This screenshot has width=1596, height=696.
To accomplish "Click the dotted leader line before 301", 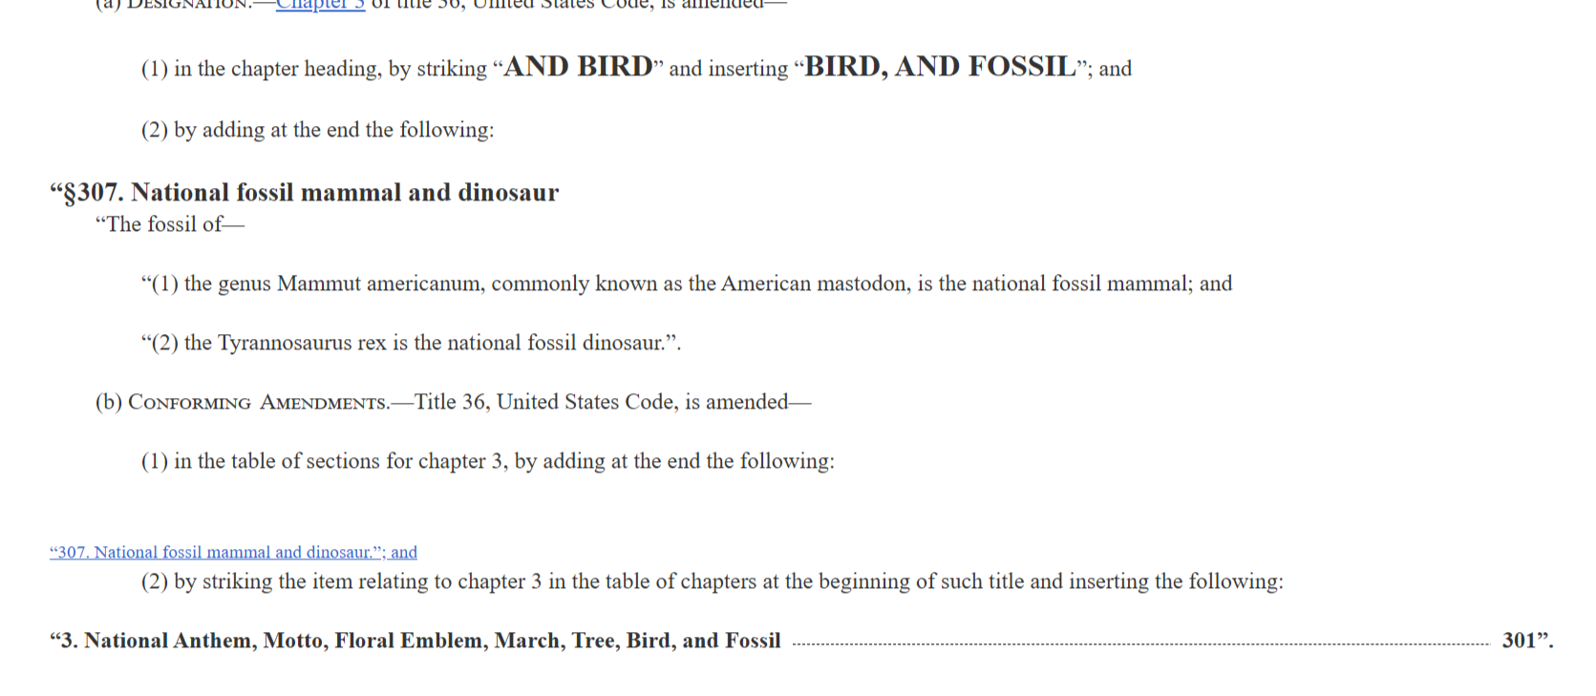I will [1140, 644].
